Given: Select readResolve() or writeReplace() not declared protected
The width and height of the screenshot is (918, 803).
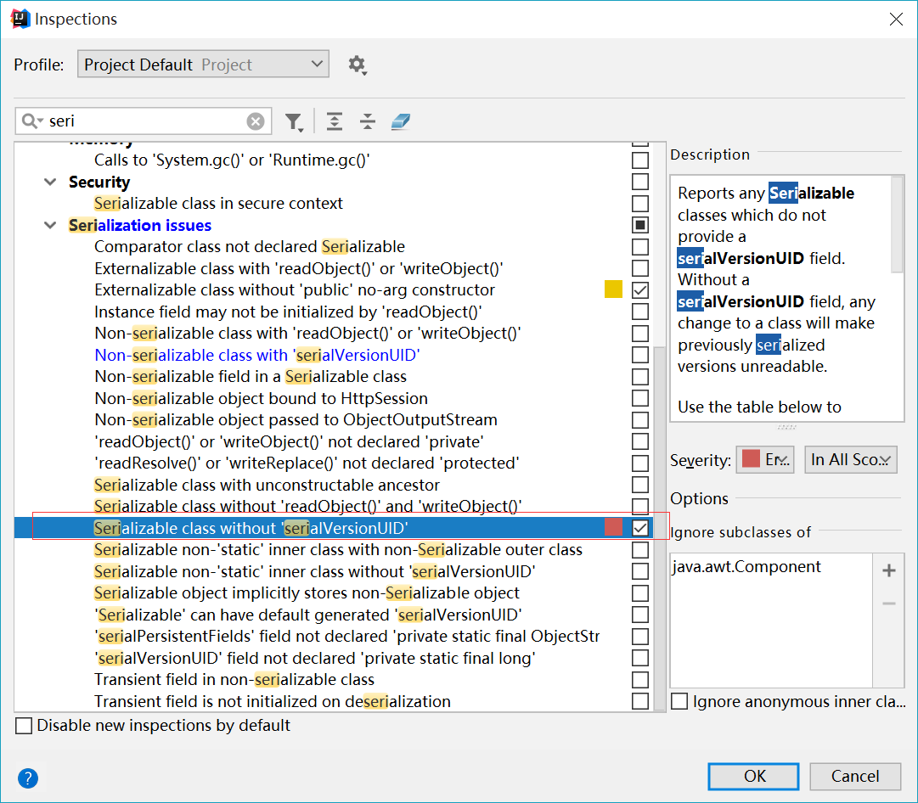Looking at the screenshot, I should coord(307,463).
